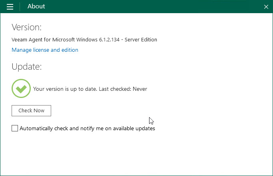Click the Update section heading
Screen dimensions: 273x176
point(26,66)
